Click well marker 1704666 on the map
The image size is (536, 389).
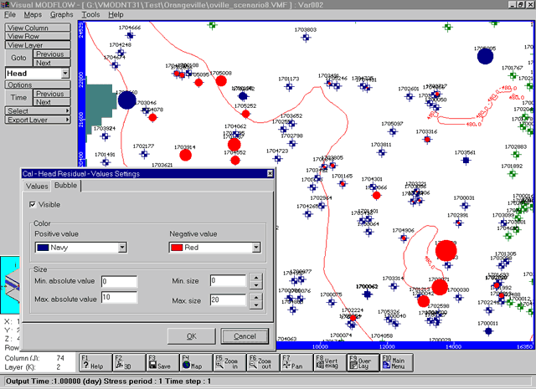click(x=130, y=35)
